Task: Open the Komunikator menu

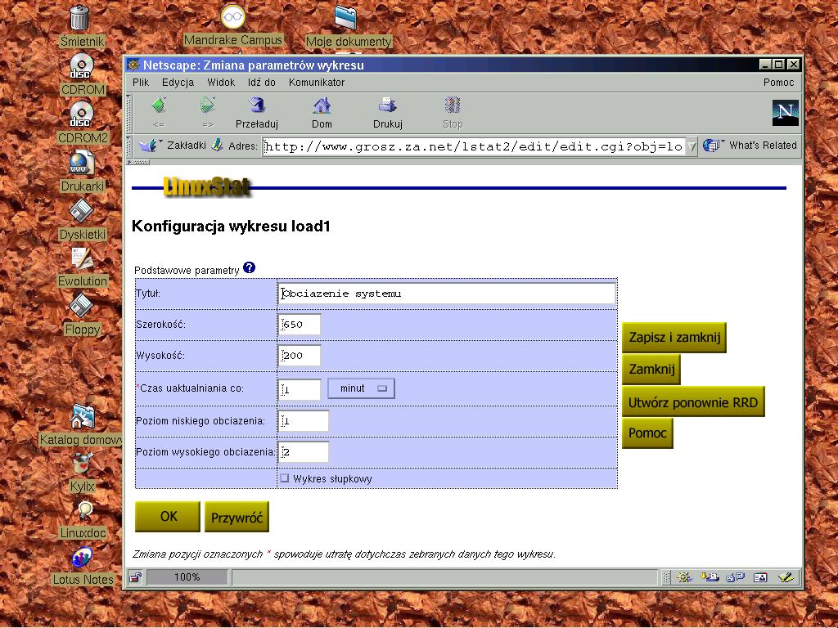Action: [316, 83]
